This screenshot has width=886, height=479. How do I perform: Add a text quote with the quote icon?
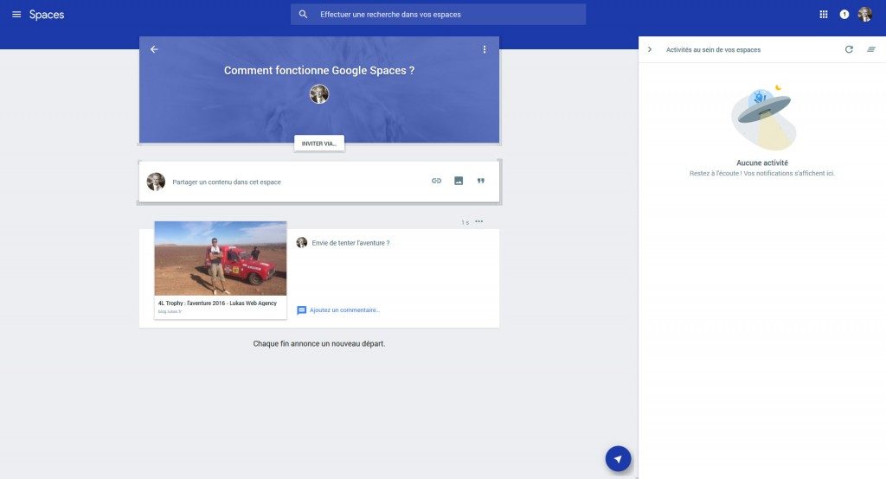(480, 181)
